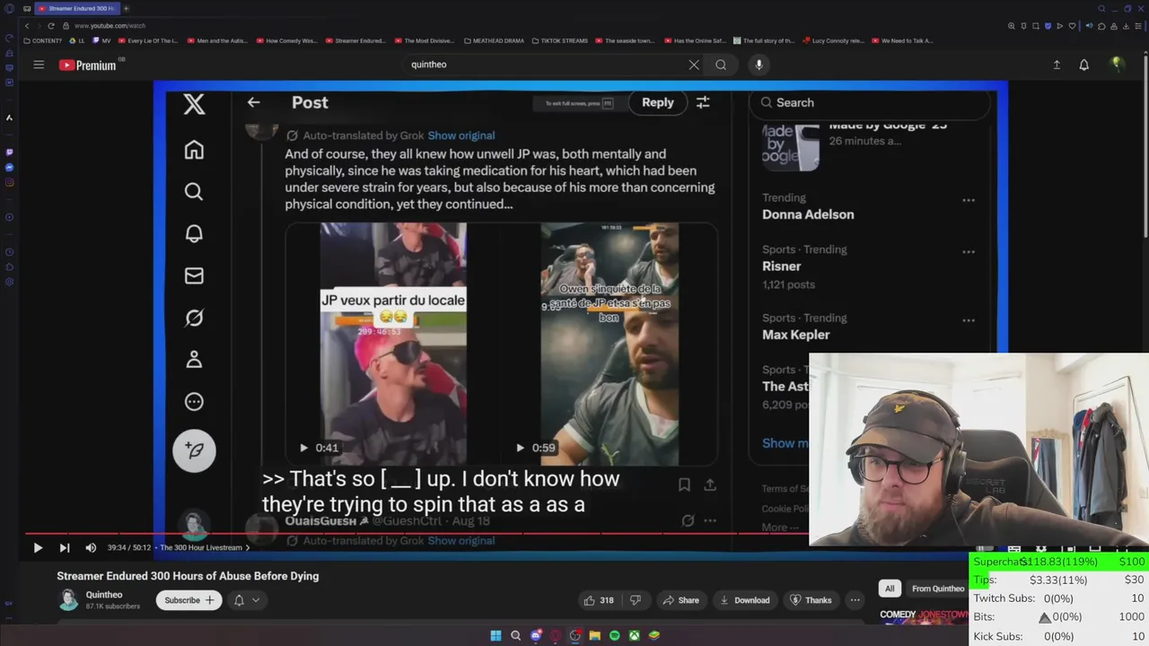Send Thanks to the creator
Screen dimensions: 1149x646
[x=811, y=600]
